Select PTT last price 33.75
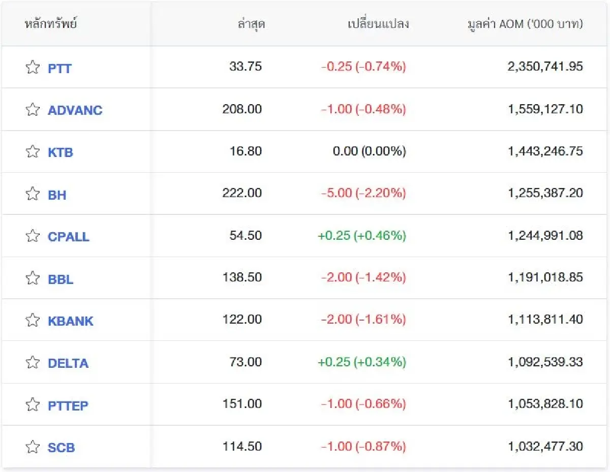The width and height of the screenshot is (610, 472). [246, 67]
